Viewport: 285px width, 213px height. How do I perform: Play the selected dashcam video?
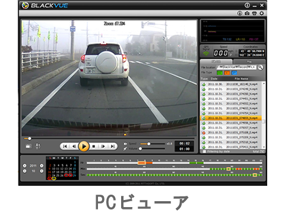84,146
